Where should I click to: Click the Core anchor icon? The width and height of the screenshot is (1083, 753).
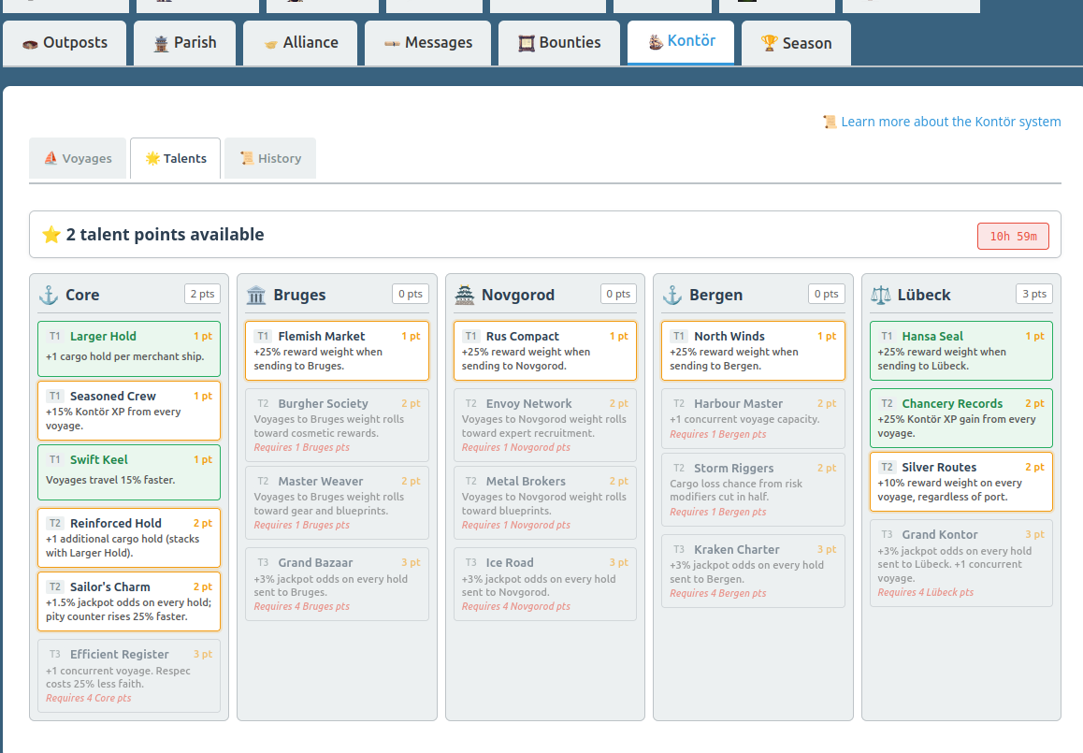pos(49,295)
